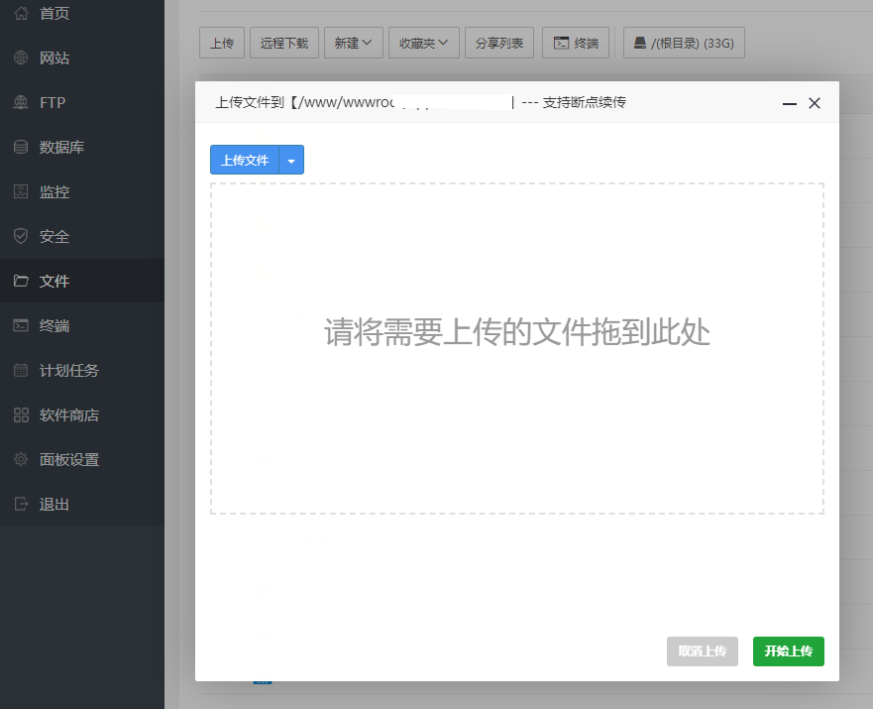Open 面板设置 sidebar menu item
Viewport: 873px width, 709px height.
point(69,459)
